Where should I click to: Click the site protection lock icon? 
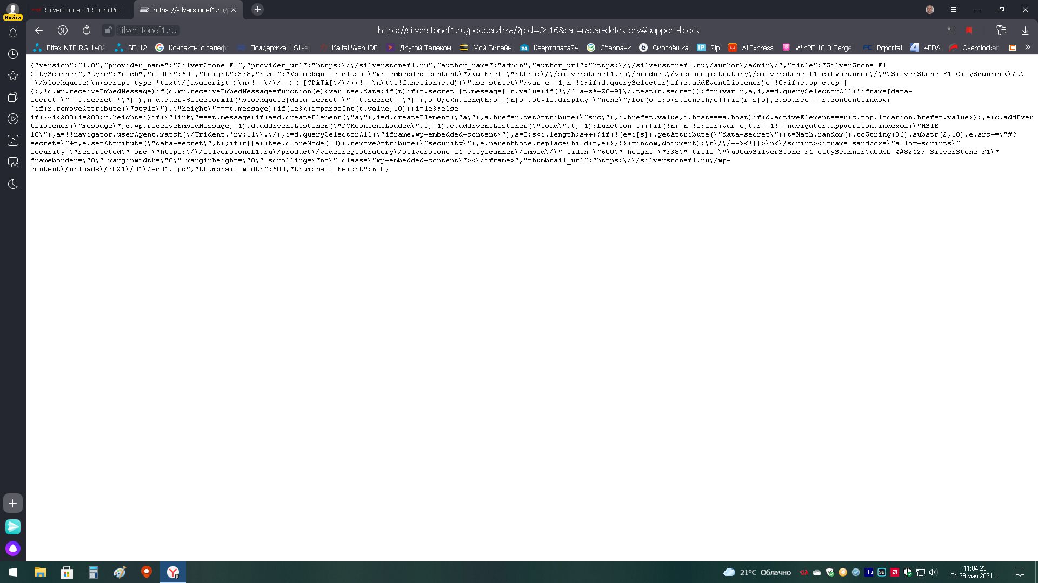coord(108,30)
